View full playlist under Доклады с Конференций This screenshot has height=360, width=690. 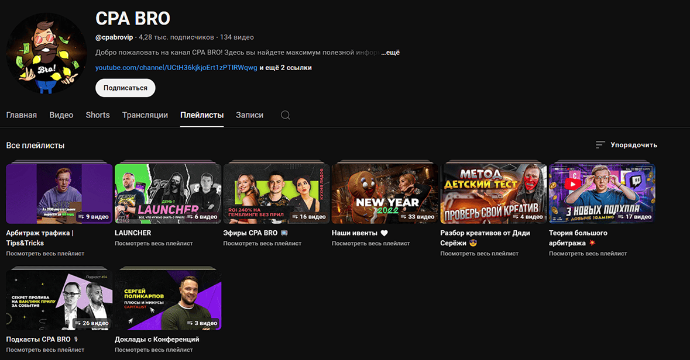point(154,350)
